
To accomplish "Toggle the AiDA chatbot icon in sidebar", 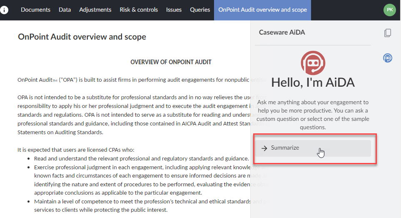I will (x=388, y=58).
